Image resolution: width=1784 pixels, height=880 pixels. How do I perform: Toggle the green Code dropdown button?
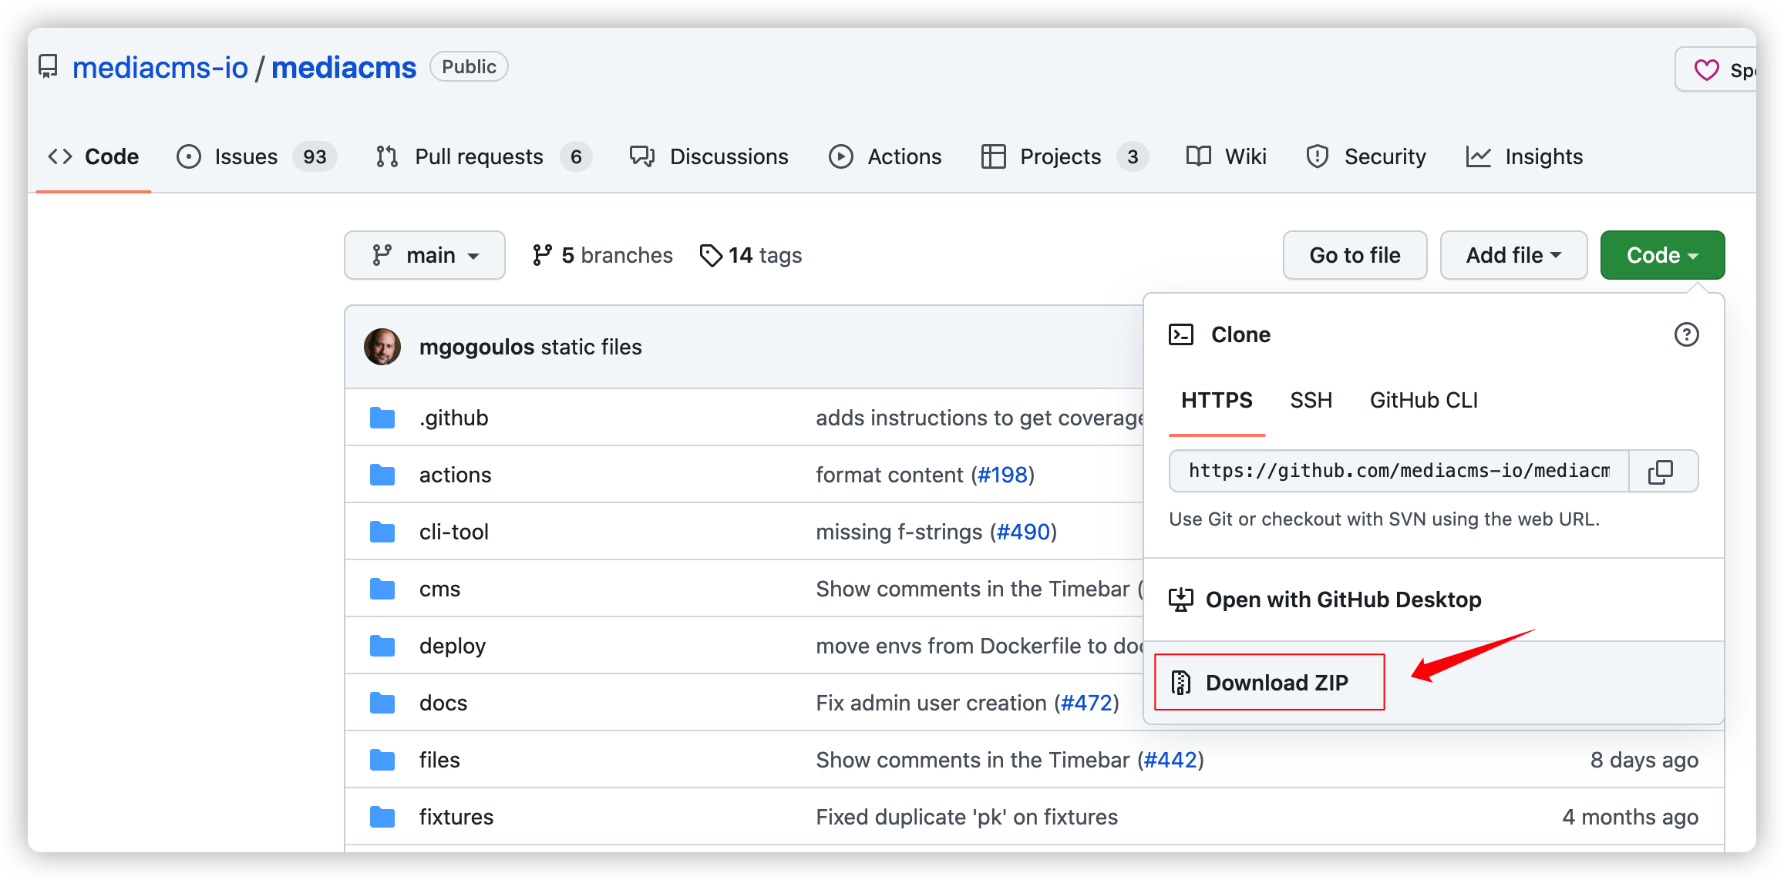coord(1661,255)
